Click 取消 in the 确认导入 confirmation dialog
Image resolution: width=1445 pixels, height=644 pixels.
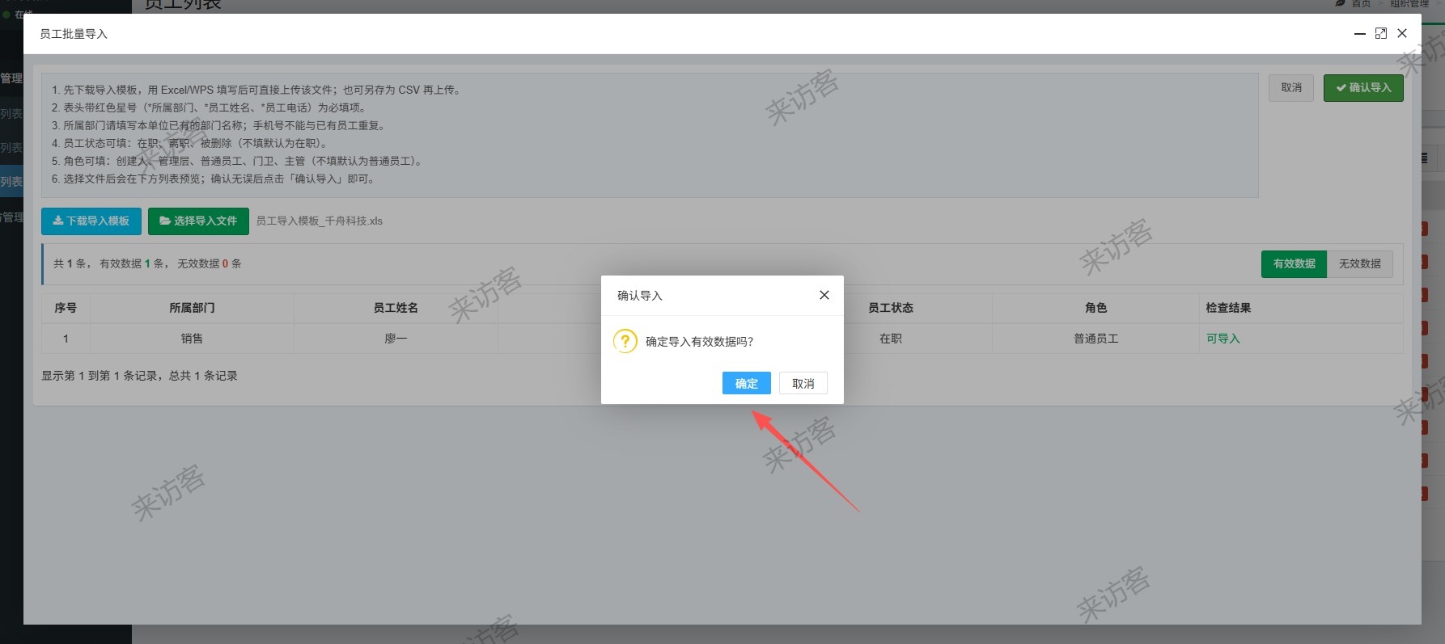click(803, 383)
